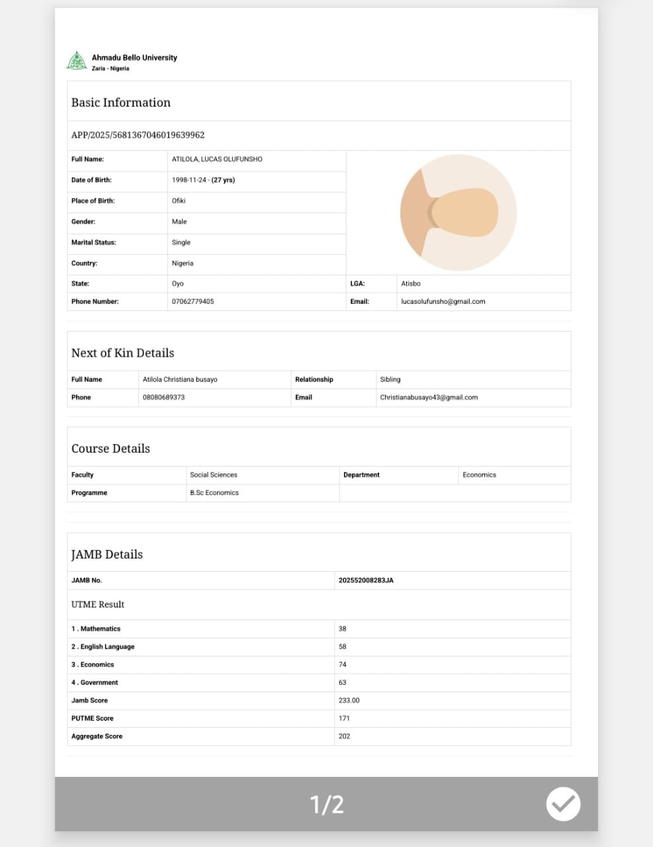This screenshot has width=653, height=847.
Task: Click the Aggregate Score value 202
Action: [x=344, y=736]
